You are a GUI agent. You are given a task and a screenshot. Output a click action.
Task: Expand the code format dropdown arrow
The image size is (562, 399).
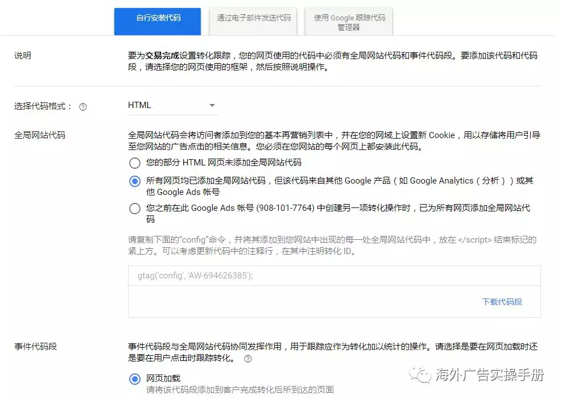tap(212, 106)
